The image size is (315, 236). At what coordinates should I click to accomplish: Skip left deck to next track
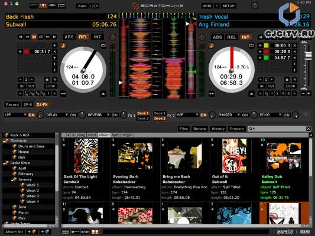click(54, 37)
